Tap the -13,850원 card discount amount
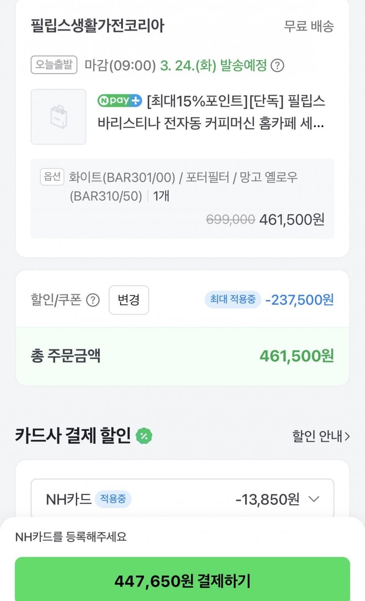Viewport: 365px width, 601px height. coord(267,499)
